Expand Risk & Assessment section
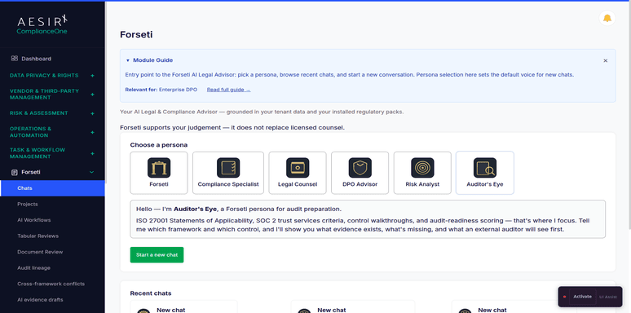The height and width of the screenshot is (313, 631). [x=92, y=113]
